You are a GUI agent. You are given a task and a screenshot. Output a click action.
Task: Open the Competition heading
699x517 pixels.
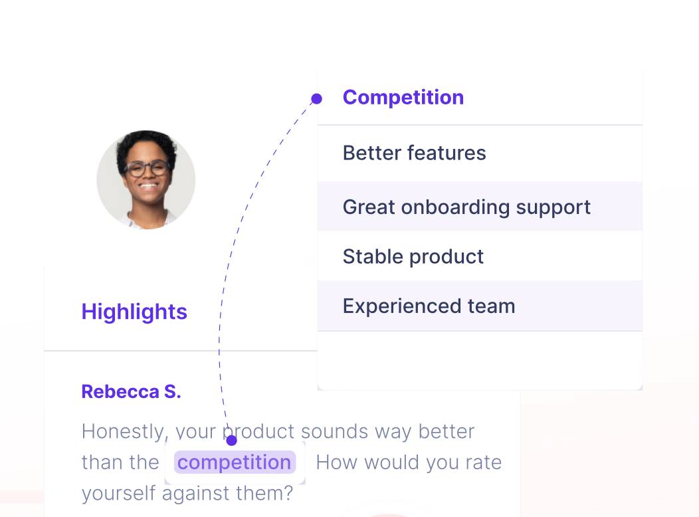pyautogui.click(x=403, y=97)
